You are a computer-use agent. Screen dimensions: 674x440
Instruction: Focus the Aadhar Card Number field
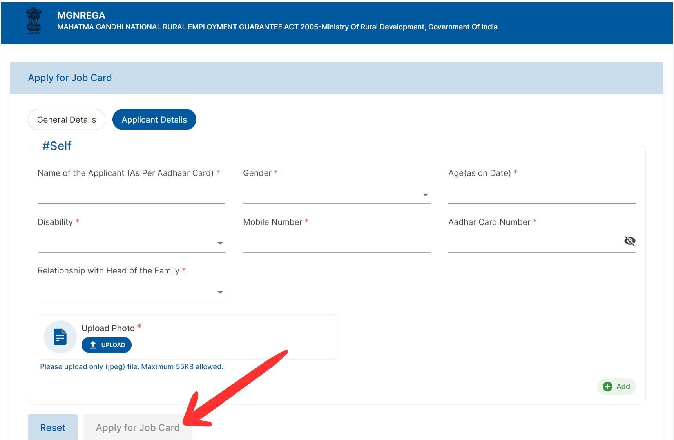(x=534, y=243)
